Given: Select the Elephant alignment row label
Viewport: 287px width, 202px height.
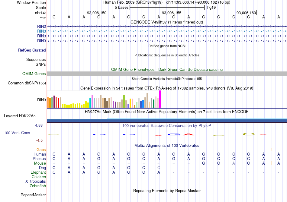Looking at the screenshot, I should click(x=38, y=172).
